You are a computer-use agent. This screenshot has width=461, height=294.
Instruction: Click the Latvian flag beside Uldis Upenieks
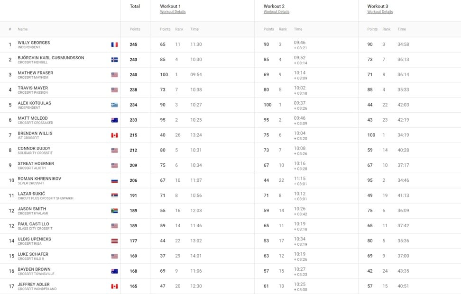pyautogui.click(x=114, y=241)
